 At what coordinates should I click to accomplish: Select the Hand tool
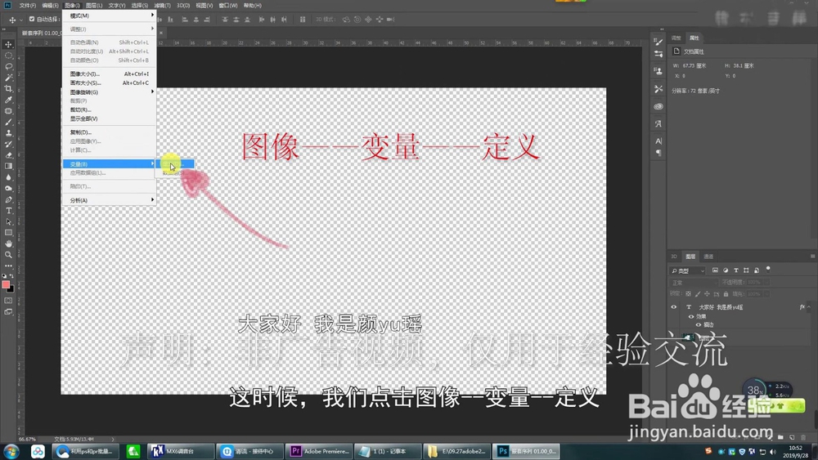click(8, 243)
